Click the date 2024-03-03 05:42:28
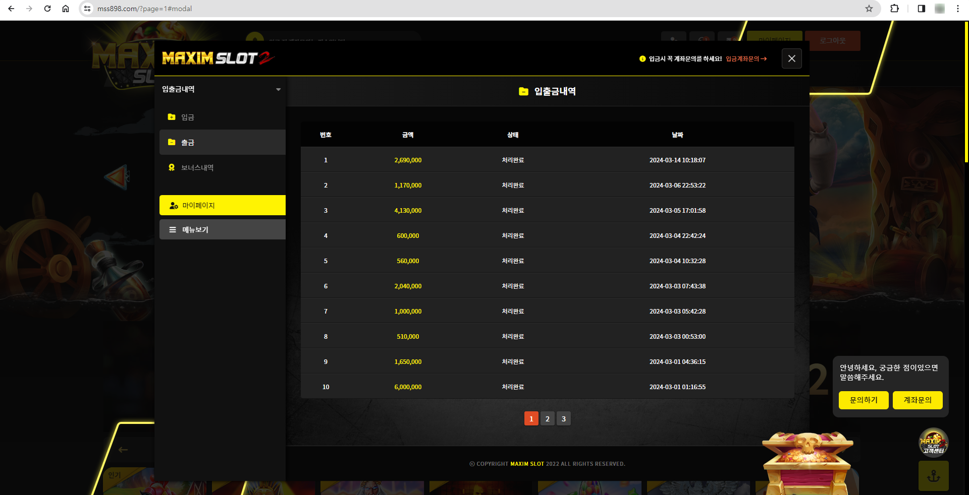 pyautogui.click(x=677, y=312)
